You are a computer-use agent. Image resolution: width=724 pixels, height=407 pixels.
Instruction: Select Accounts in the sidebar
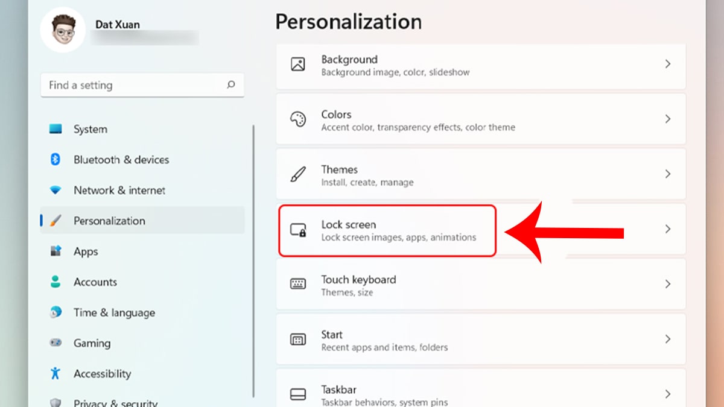[x=95, y=282]
